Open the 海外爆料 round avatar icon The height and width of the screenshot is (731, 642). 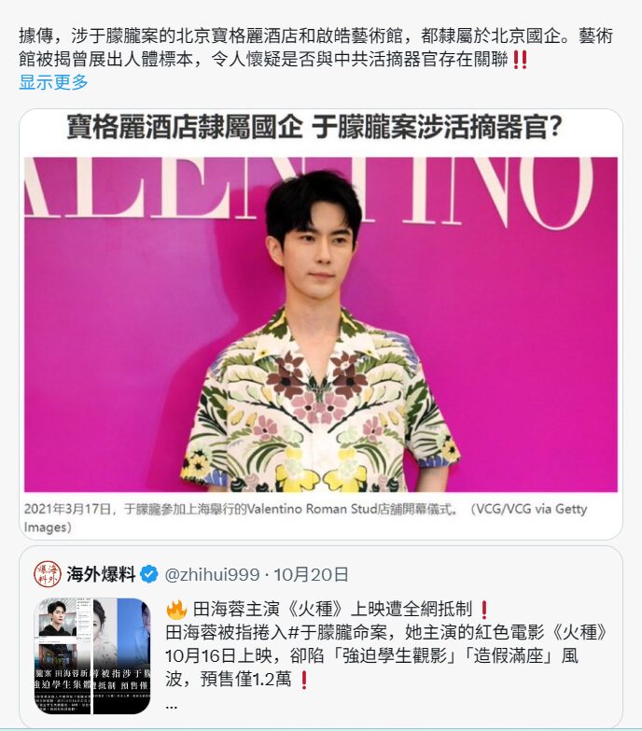(48, 574)
